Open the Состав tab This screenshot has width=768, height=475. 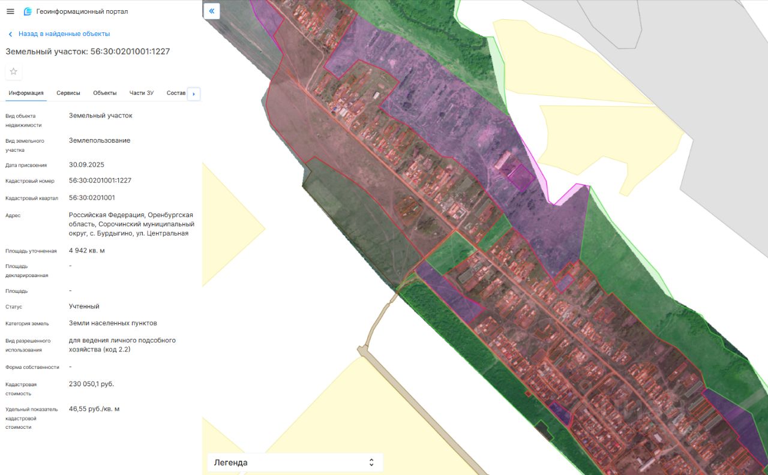click(176, 93)
